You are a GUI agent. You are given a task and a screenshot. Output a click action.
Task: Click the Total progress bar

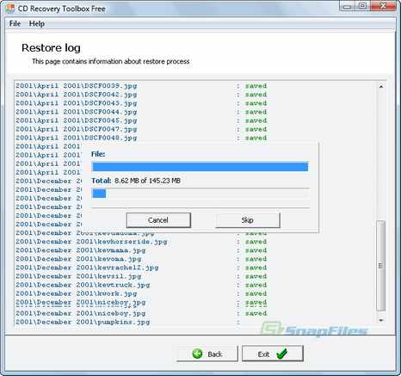(200, 194)
